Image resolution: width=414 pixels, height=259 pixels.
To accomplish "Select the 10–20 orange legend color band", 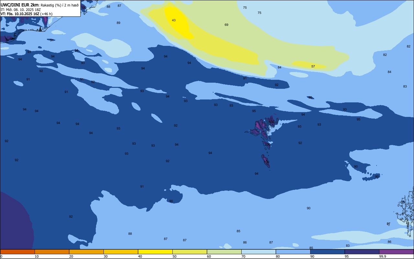I will tap(52, 252).
